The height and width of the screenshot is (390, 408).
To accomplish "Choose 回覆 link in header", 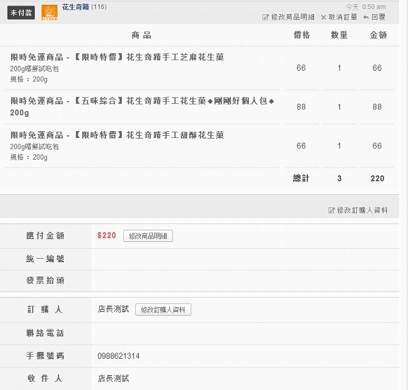I will (x=378, y=17).
